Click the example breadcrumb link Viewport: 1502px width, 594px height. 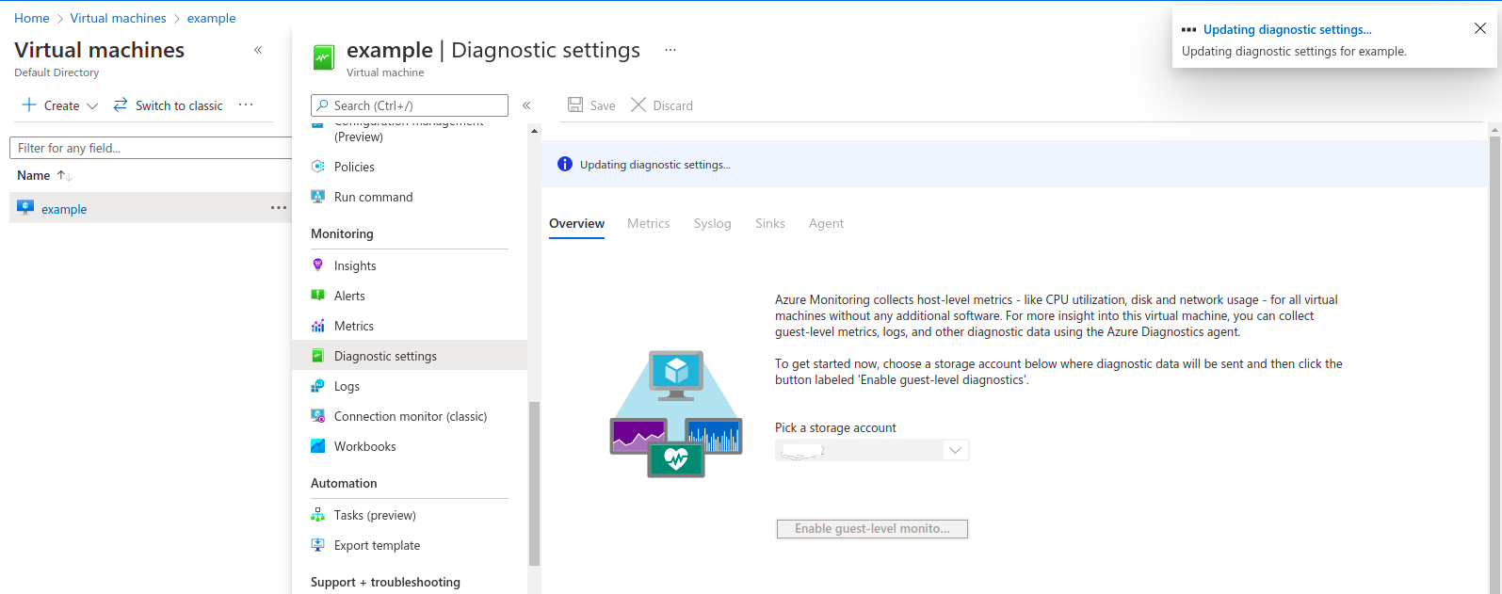[212, 18]
